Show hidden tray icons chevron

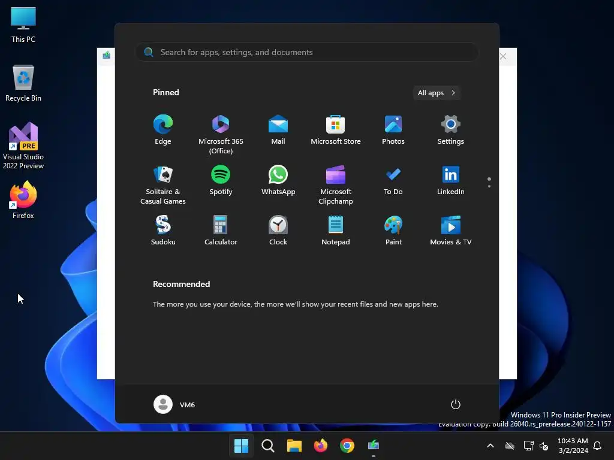pos(490,446)
